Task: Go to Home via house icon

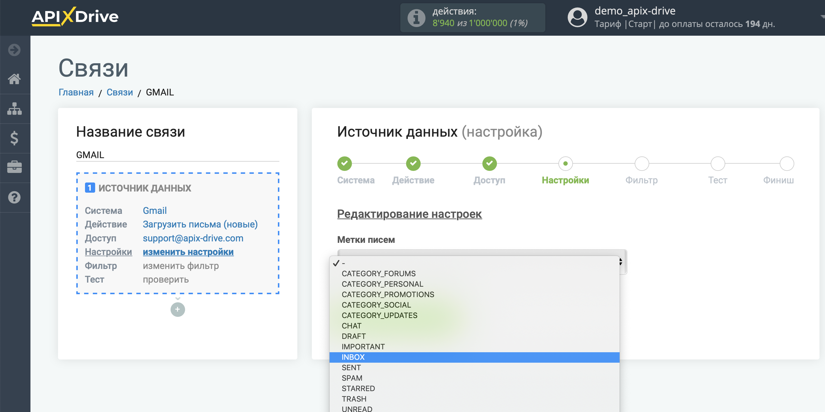Action: [x=15, y=79]
